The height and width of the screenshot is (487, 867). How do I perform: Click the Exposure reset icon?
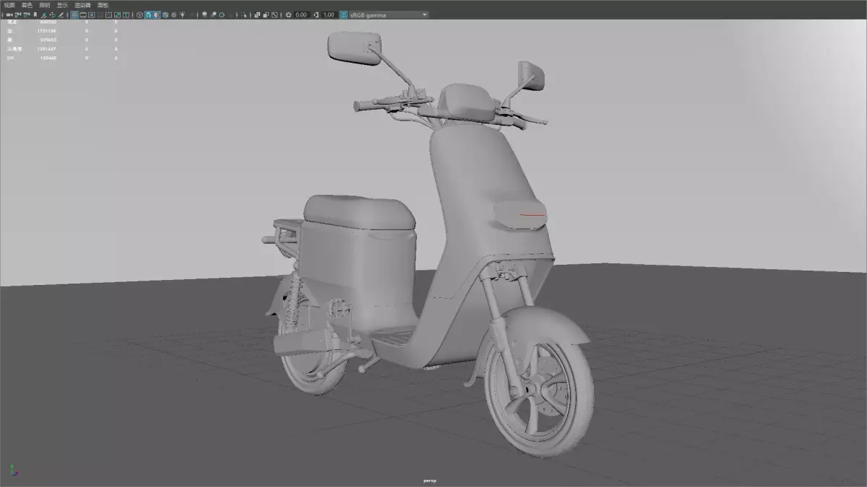tap(288, 14)
